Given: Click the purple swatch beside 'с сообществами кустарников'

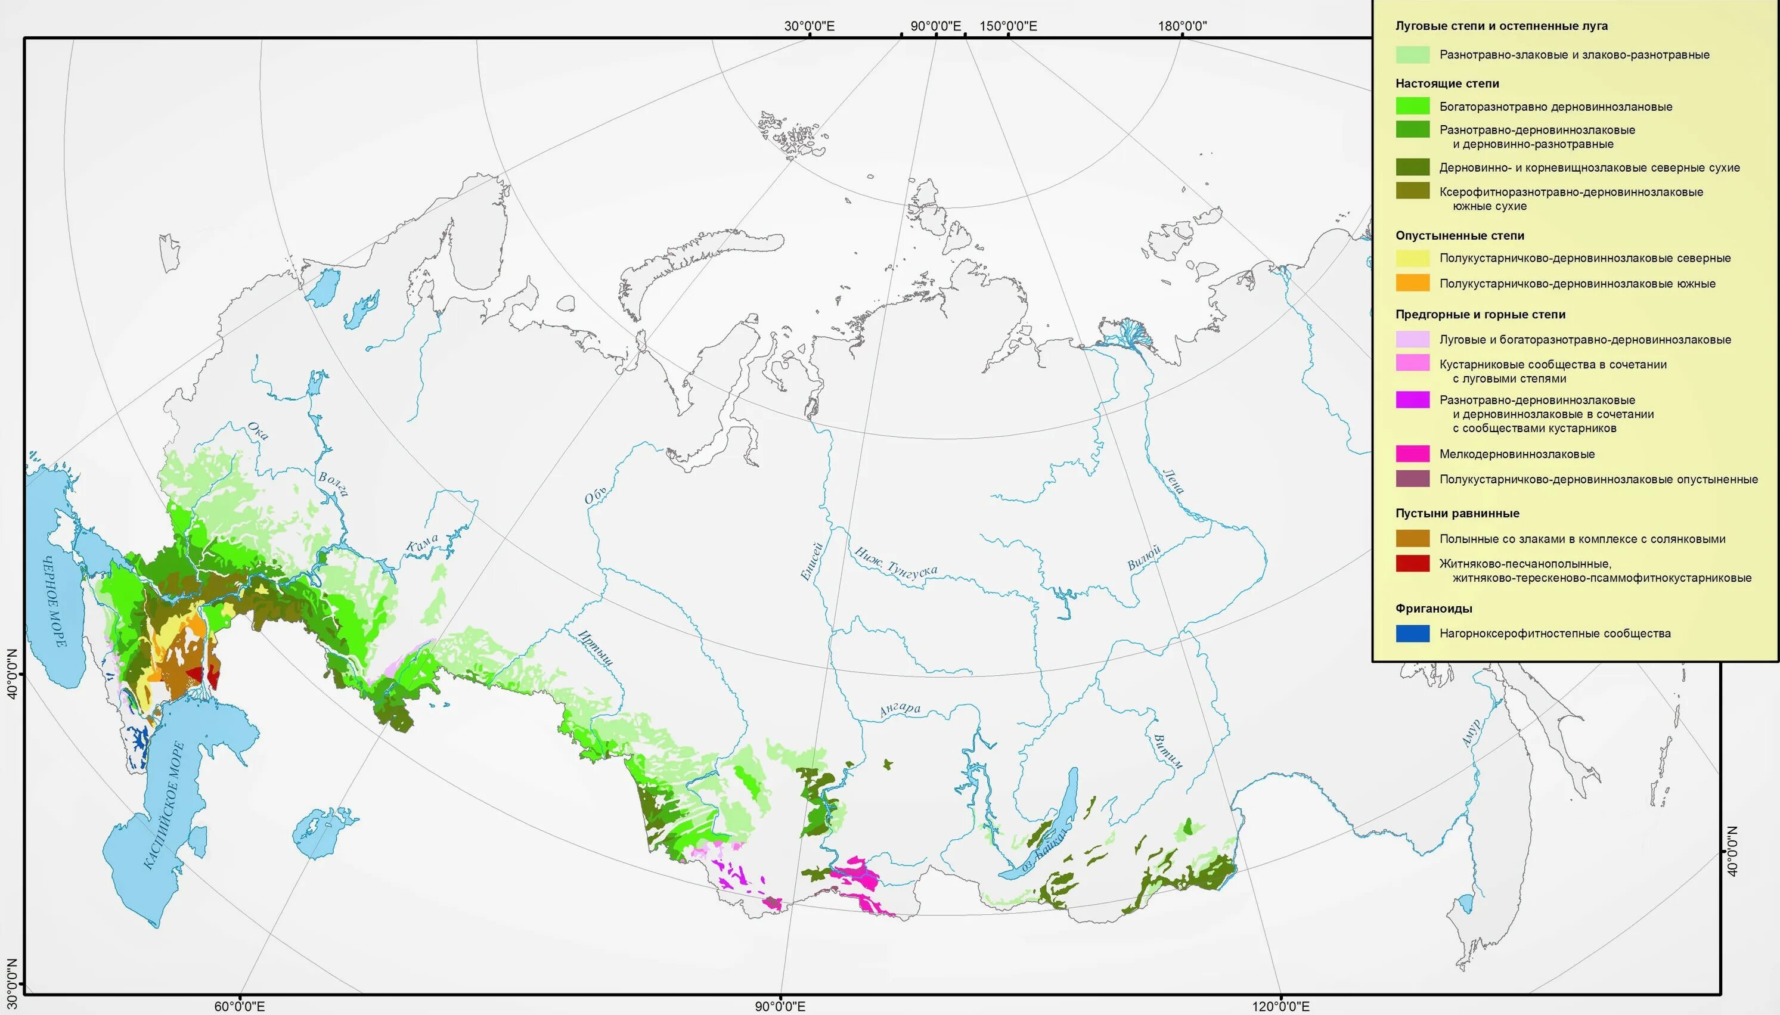Looking at the screenshot, I should point(1413,400).
